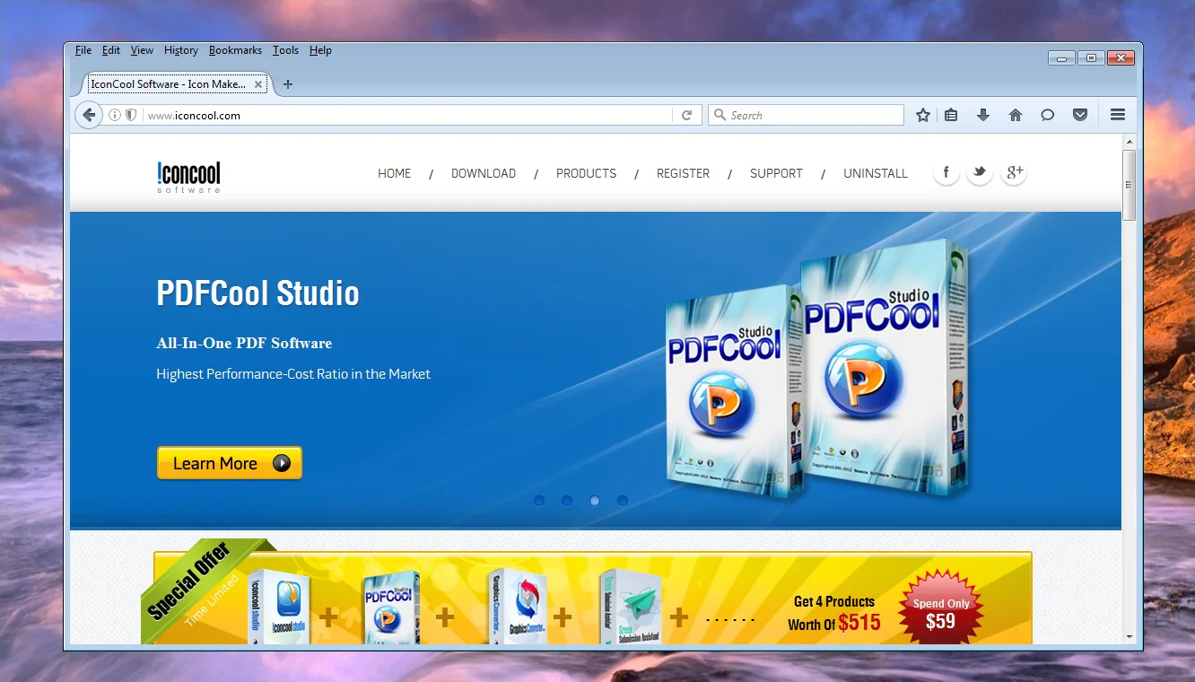
Task: Open the Edit menu
Action: click(111, 50)
